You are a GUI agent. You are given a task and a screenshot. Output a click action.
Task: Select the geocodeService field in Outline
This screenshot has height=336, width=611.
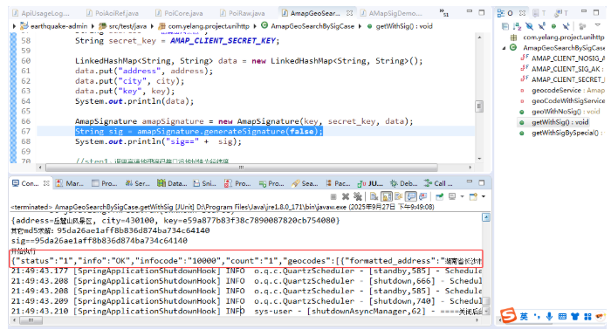point(562,91)
